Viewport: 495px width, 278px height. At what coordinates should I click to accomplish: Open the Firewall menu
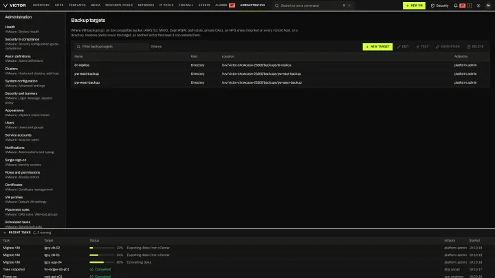coord(186,5)
